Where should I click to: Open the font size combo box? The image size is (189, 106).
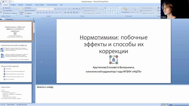(x=52, y=9)
